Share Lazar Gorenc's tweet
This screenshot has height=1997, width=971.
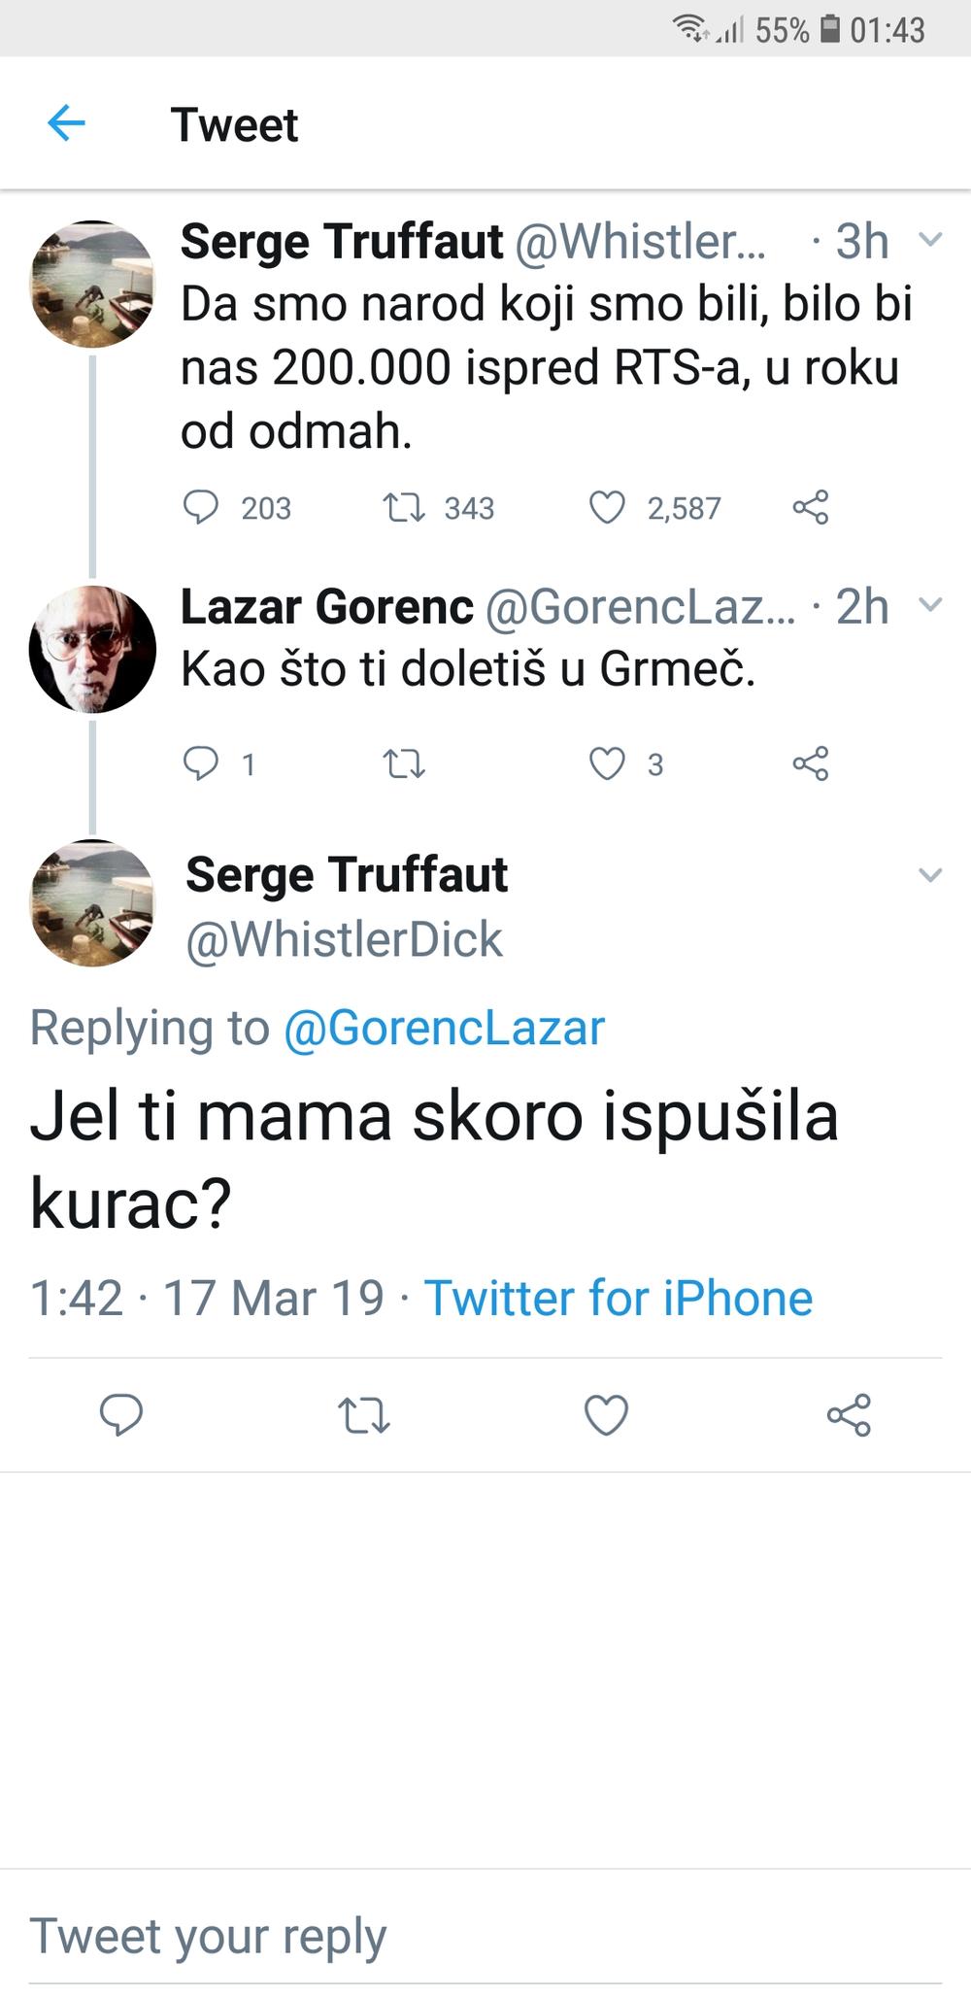[x=811, y=763]
